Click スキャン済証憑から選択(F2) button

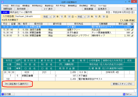16,84
